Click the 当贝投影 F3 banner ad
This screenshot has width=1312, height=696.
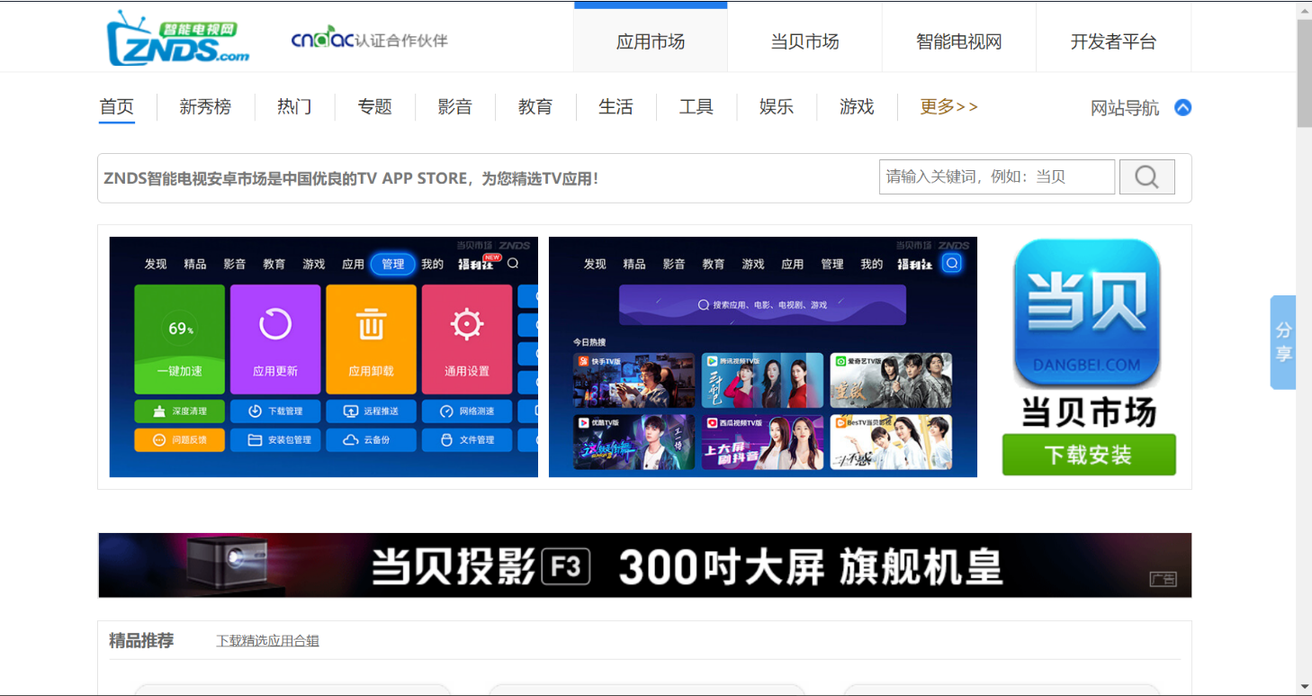point(644,565)
